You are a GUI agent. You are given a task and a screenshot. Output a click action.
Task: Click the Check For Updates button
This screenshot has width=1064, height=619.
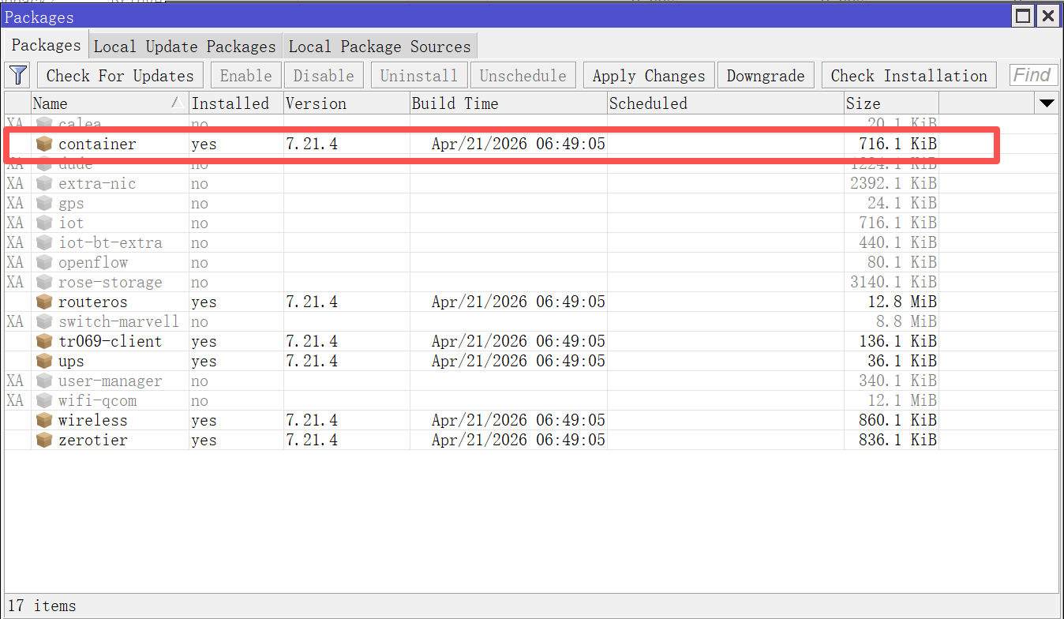tap(120, 76)
